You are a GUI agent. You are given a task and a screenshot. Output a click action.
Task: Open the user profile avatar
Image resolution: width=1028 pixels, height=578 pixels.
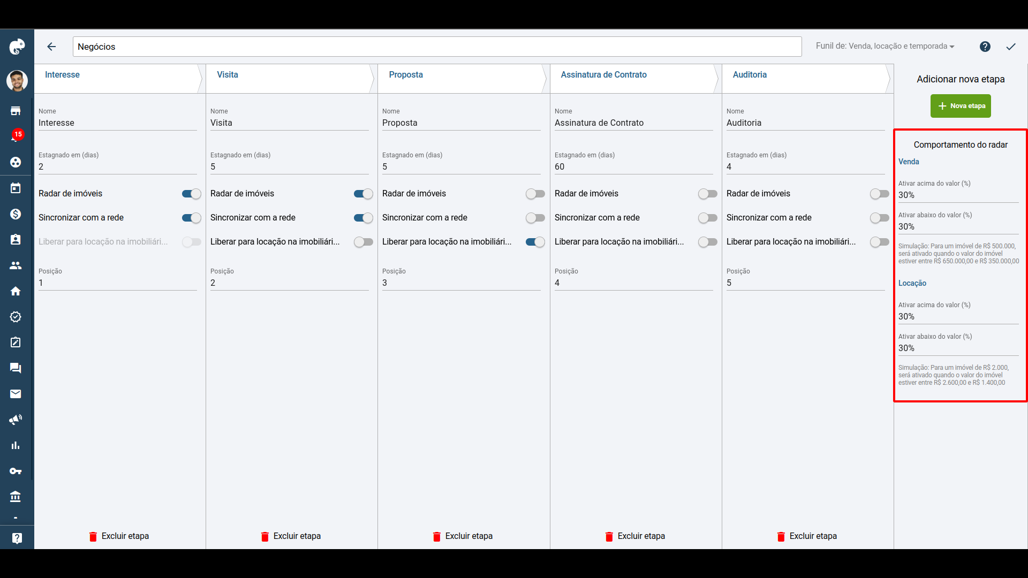click(17, 81)
